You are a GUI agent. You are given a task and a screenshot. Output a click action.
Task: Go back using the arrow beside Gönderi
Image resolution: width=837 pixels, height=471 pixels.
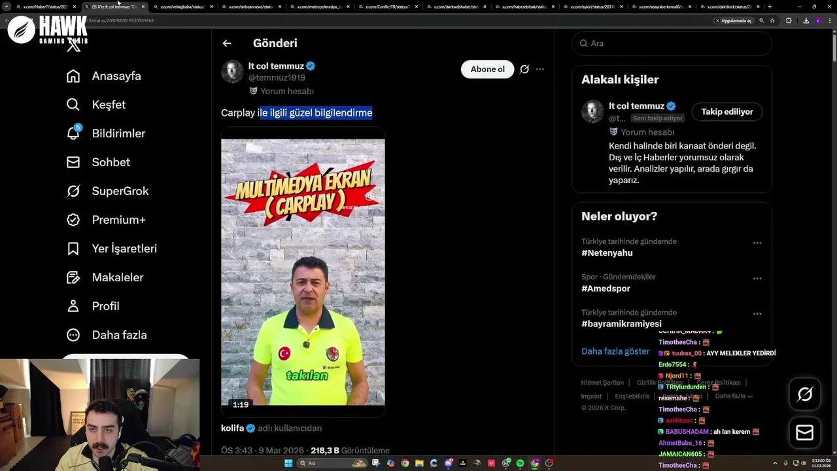tap(227, 43)
